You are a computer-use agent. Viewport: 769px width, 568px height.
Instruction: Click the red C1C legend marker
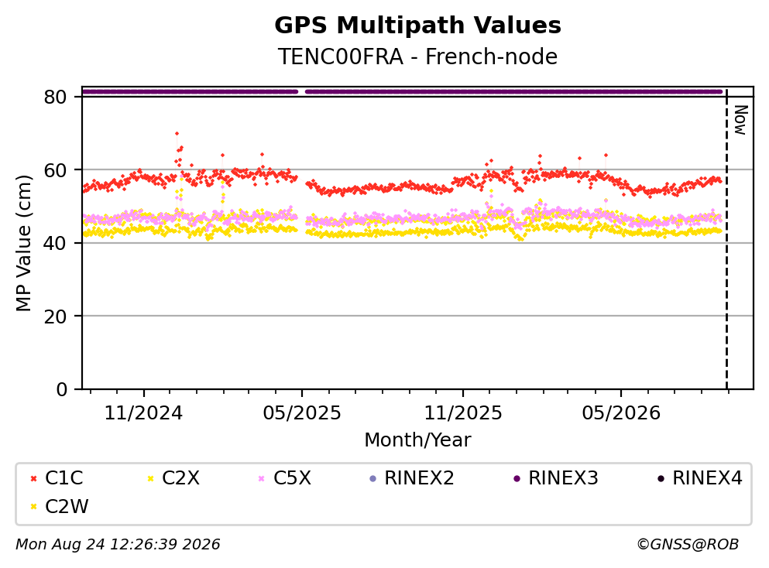33,478
